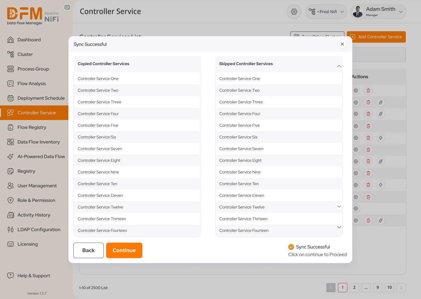421x299 pixels.
Task: Open the Registry sidebar icon
Action: click(x=11, y=171)
